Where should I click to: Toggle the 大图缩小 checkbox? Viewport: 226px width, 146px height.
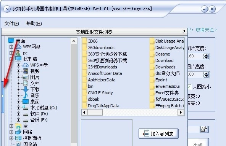189,87
